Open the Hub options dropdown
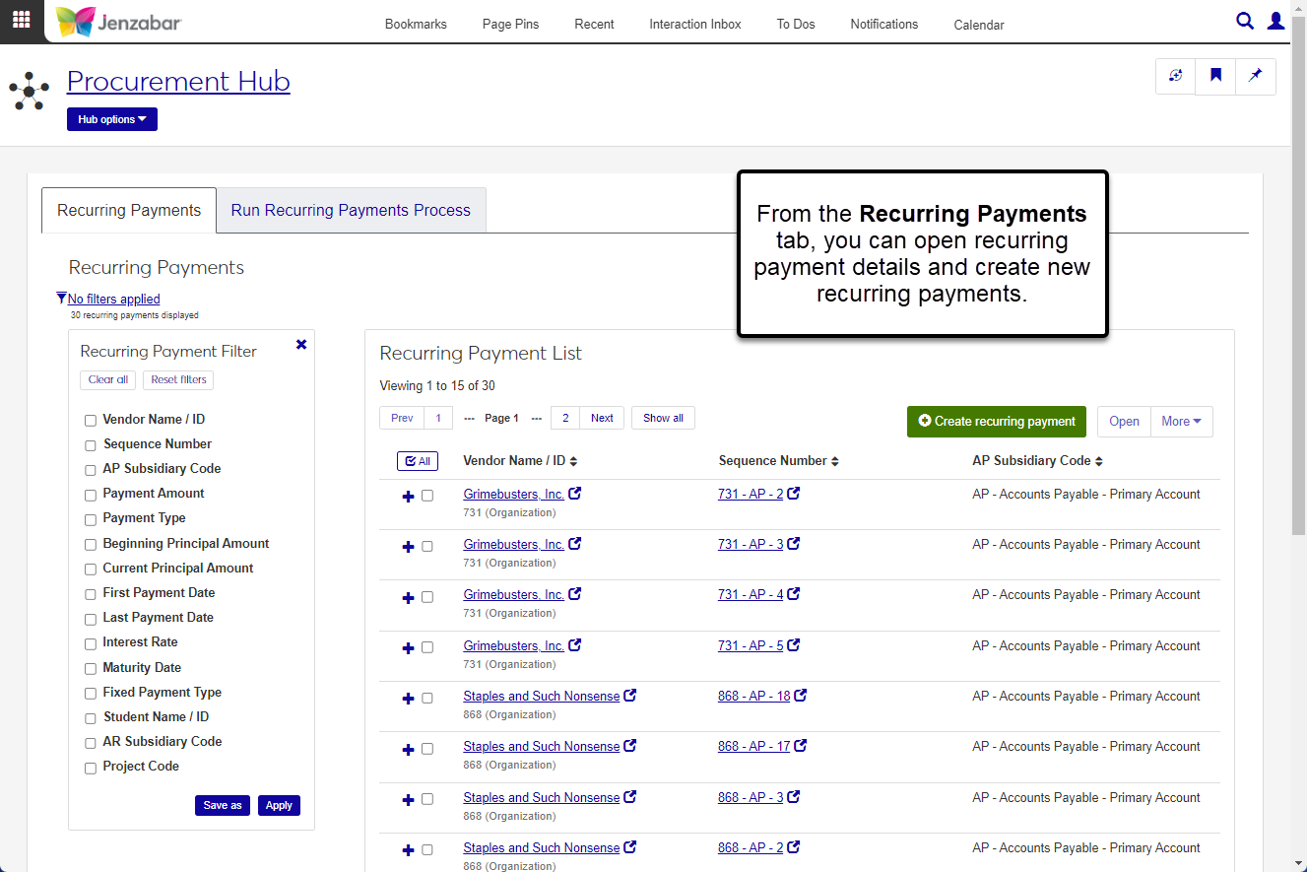The image size is (1307, 872). [x=112, y=119]
